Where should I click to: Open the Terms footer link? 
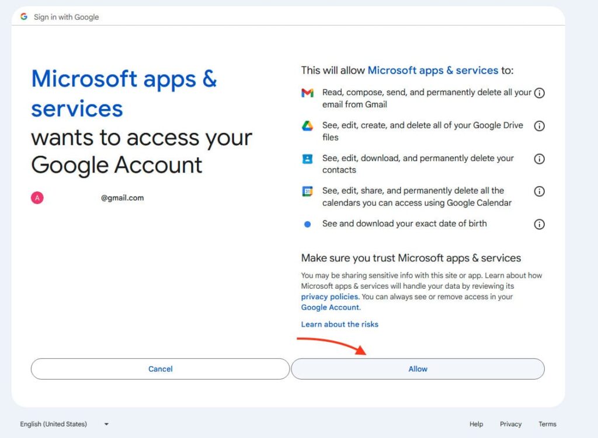[547, 424]
